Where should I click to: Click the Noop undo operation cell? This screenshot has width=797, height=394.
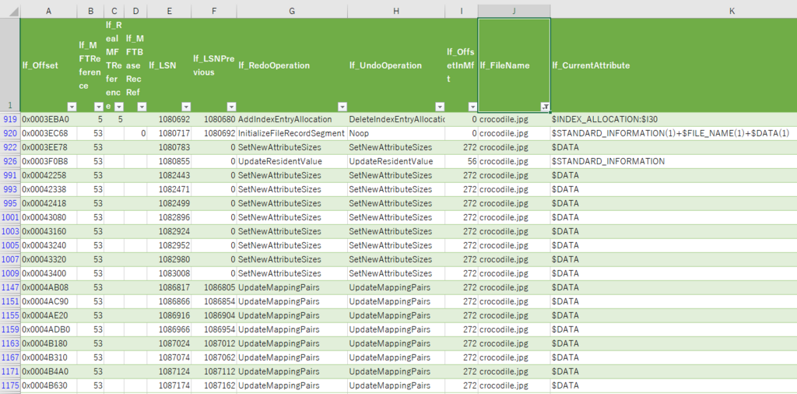click(x=396, y=133)
